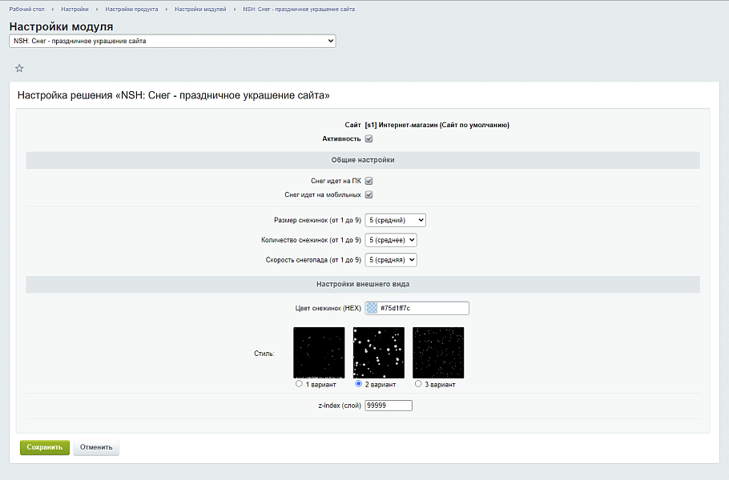Open the Скорость снегопада dropdown

(391, 260)
